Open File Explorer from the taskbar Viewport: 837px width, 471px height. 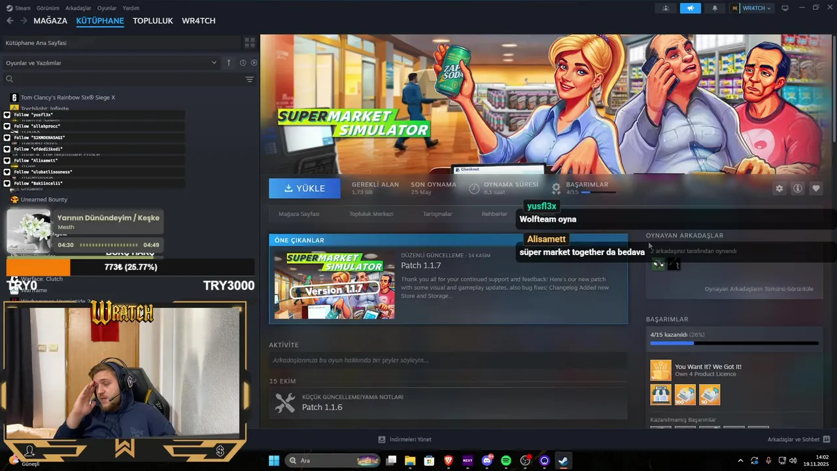[x=410, y=461]
